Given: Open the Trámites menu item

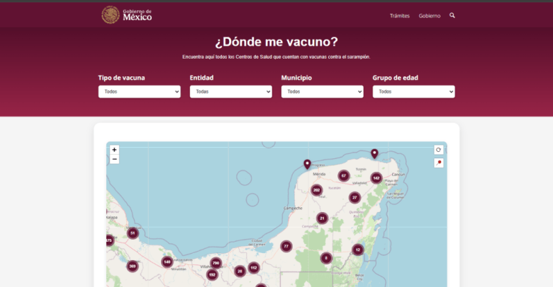Looking at the screenshot, I should (399, 16).
